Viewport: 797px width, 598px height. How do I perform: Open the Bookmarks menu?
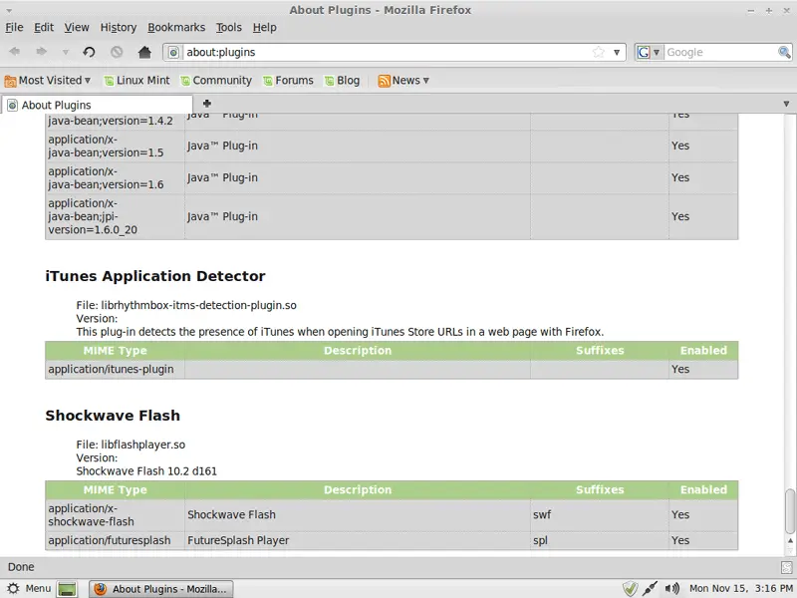(176, 28)
